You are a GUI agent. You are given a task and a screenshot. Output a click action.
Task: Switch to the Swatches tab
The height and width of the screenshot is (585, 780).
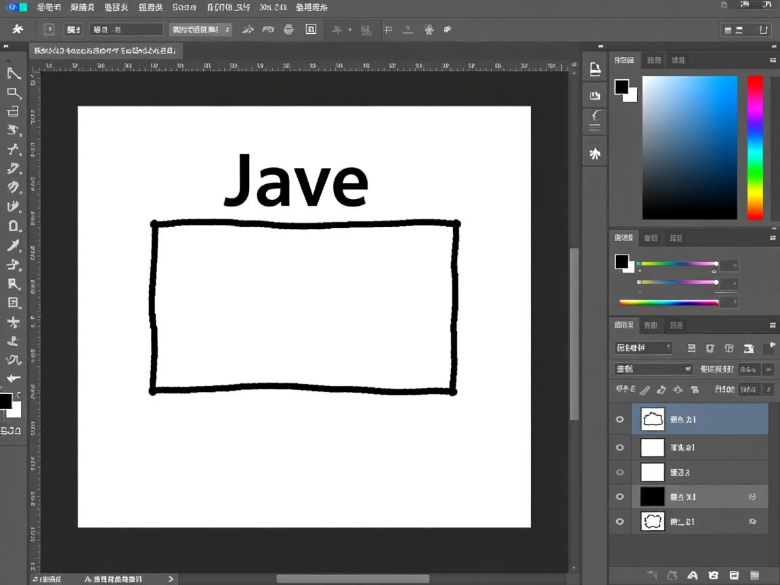(651, 238)
